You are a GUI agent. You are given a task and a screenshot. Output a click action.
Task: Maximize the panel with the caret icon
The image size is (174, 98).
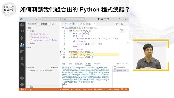pos(123,63)
